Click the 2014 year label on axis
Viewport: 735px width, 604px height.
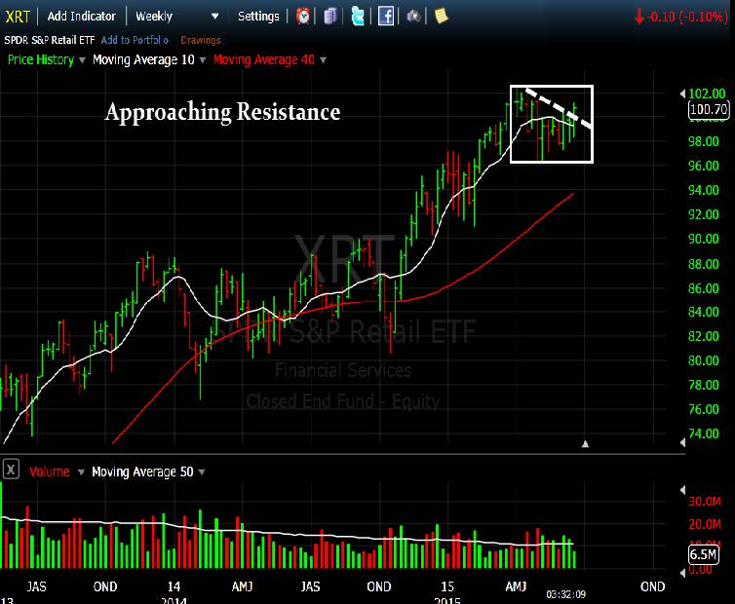click(174, 600)
